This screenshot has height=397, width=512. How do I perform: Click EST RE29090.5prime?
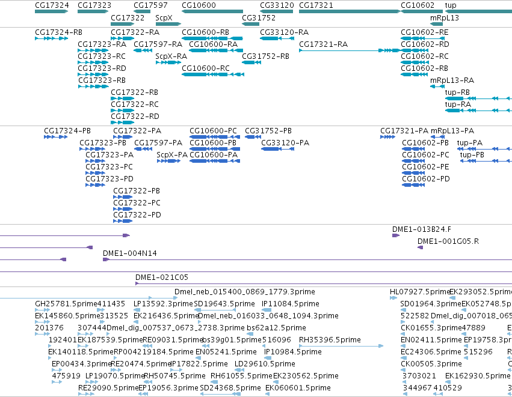click(108, 388)
